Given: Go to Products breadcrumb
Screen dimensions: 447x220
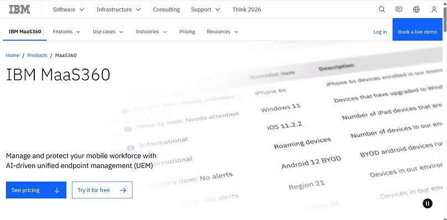Looking at the screenshot, I should click(37, 55).
